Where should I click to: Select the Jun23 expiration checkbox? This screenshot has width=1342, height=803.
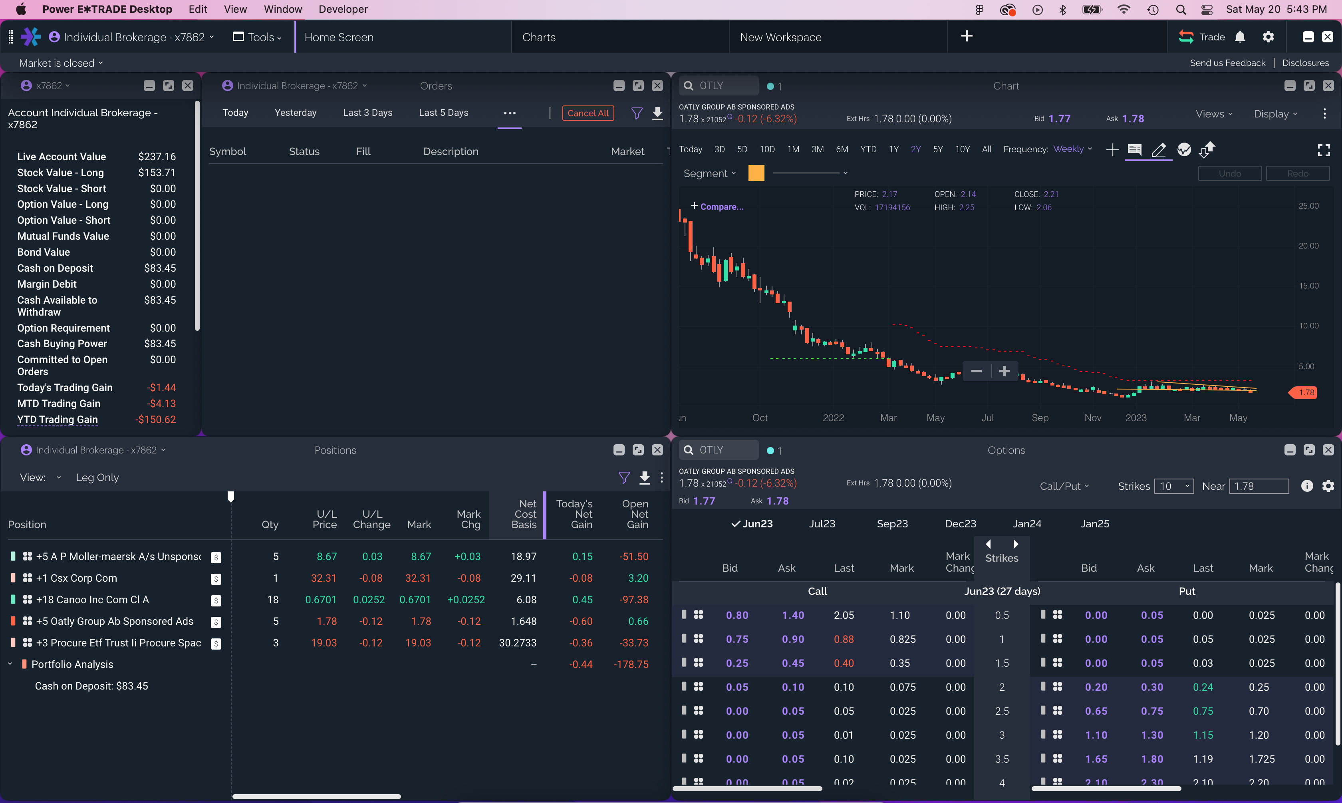tap(751, 524)
